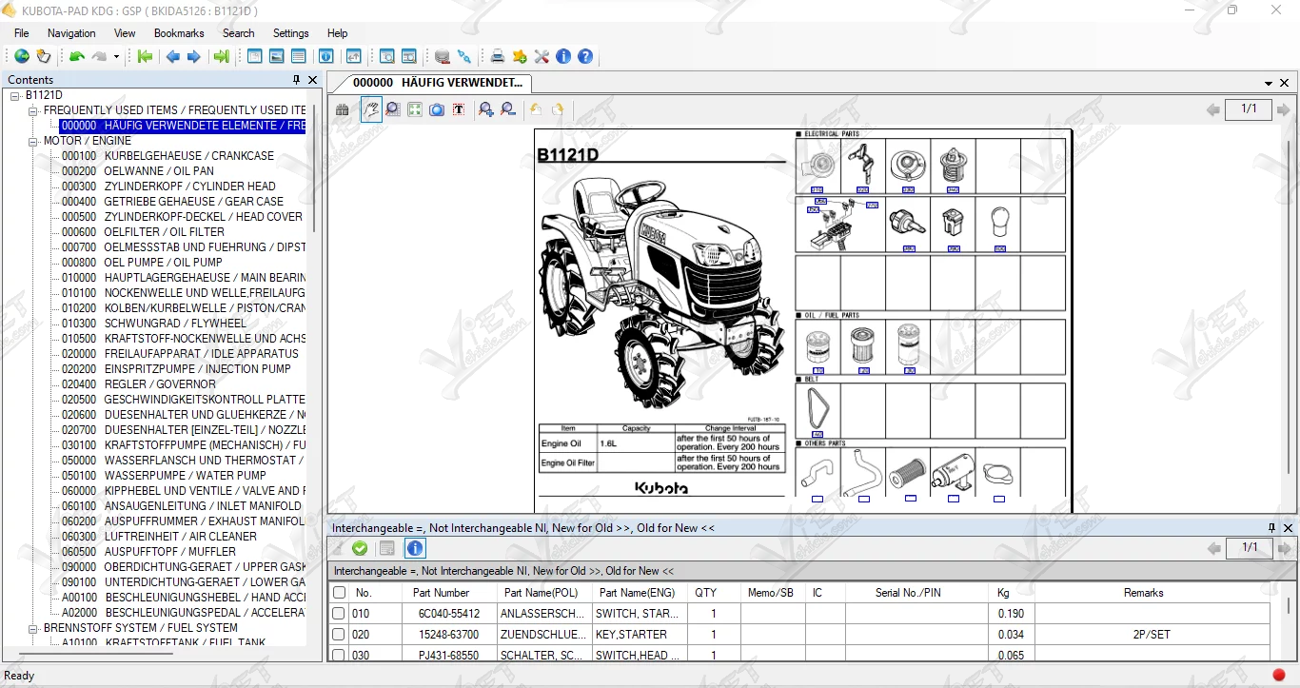Open the dropdown arrow beside the redo icon
Image resolution: width=1300 pixels, height=688 pixels.
(x=116, y=57)
